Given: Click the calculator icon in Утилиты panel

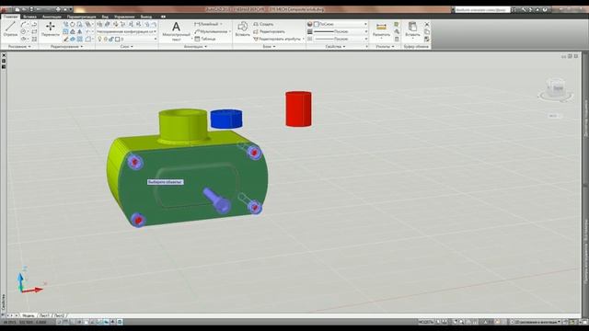Looking at the screenshot, I should [x=397, y=39].
